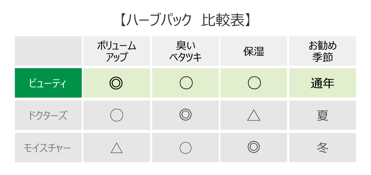
Task: Click the 臭いベタツキ column header
Action: (185, 51)
